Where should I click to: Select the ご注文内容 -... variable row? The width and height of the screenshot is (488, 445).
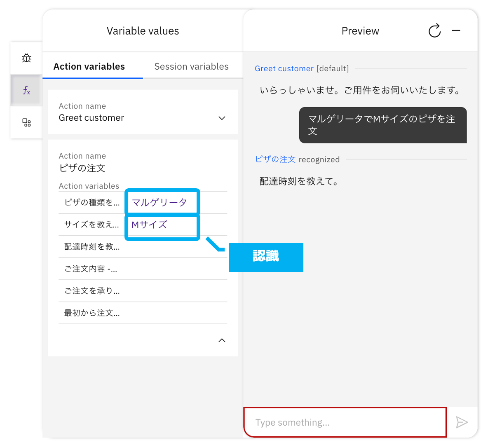coord(143,269)
